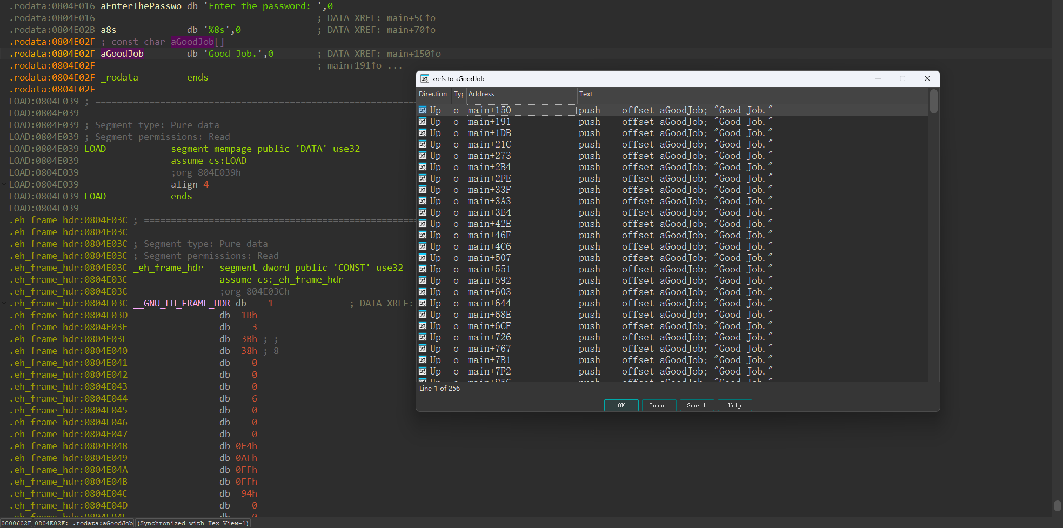The height and width of the screenshot is (528, 1063).
Task: Click the _eh_frame_hdr segment name
Action: point(168,268)
